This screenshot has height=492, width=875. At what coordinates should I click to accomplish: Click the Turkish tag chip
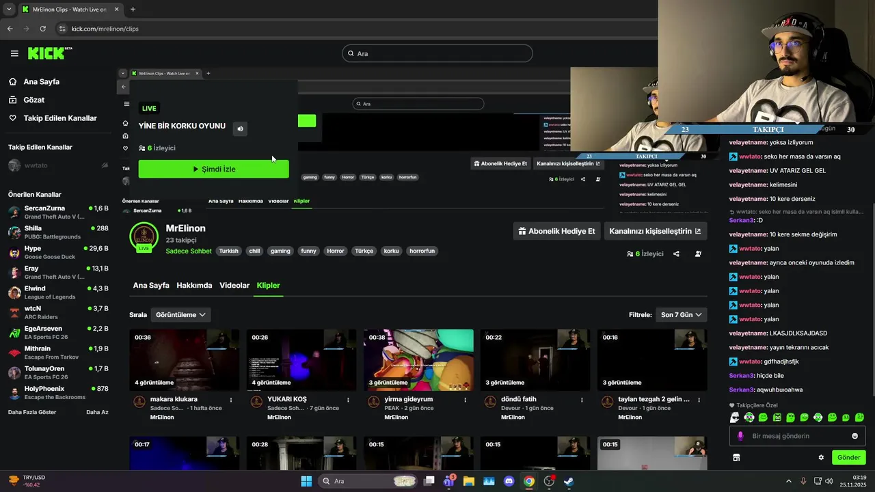[x=228, y=251]
